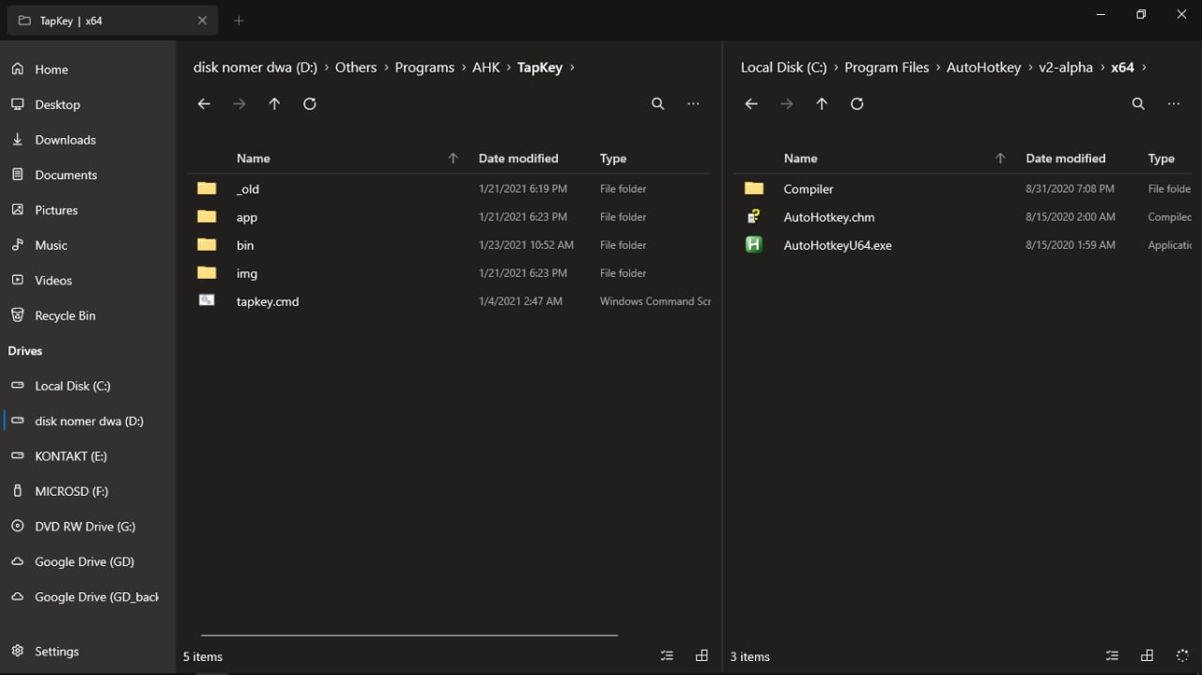Open disk nomer dwa (D:) in sidebar
Screen dimensions: 1202x675
click(x=88, y=422)
